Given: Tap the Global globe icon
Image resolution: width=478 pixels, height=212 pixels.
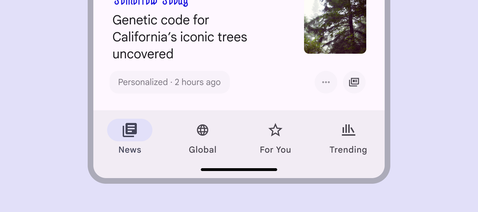Looking at the screenshot, I should (203, 130).
